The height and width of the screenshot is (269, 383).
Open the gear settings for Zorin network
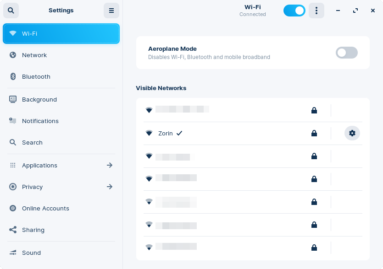[x=352, y=133]
